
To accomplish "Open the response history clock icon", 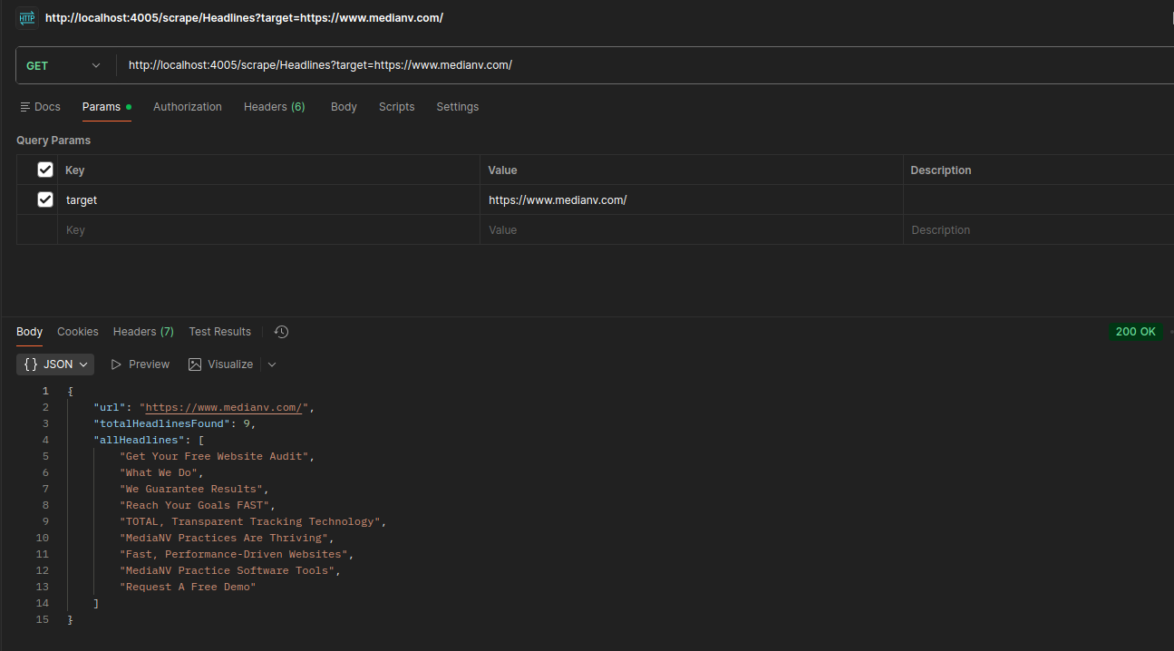I will pos(281,332).
